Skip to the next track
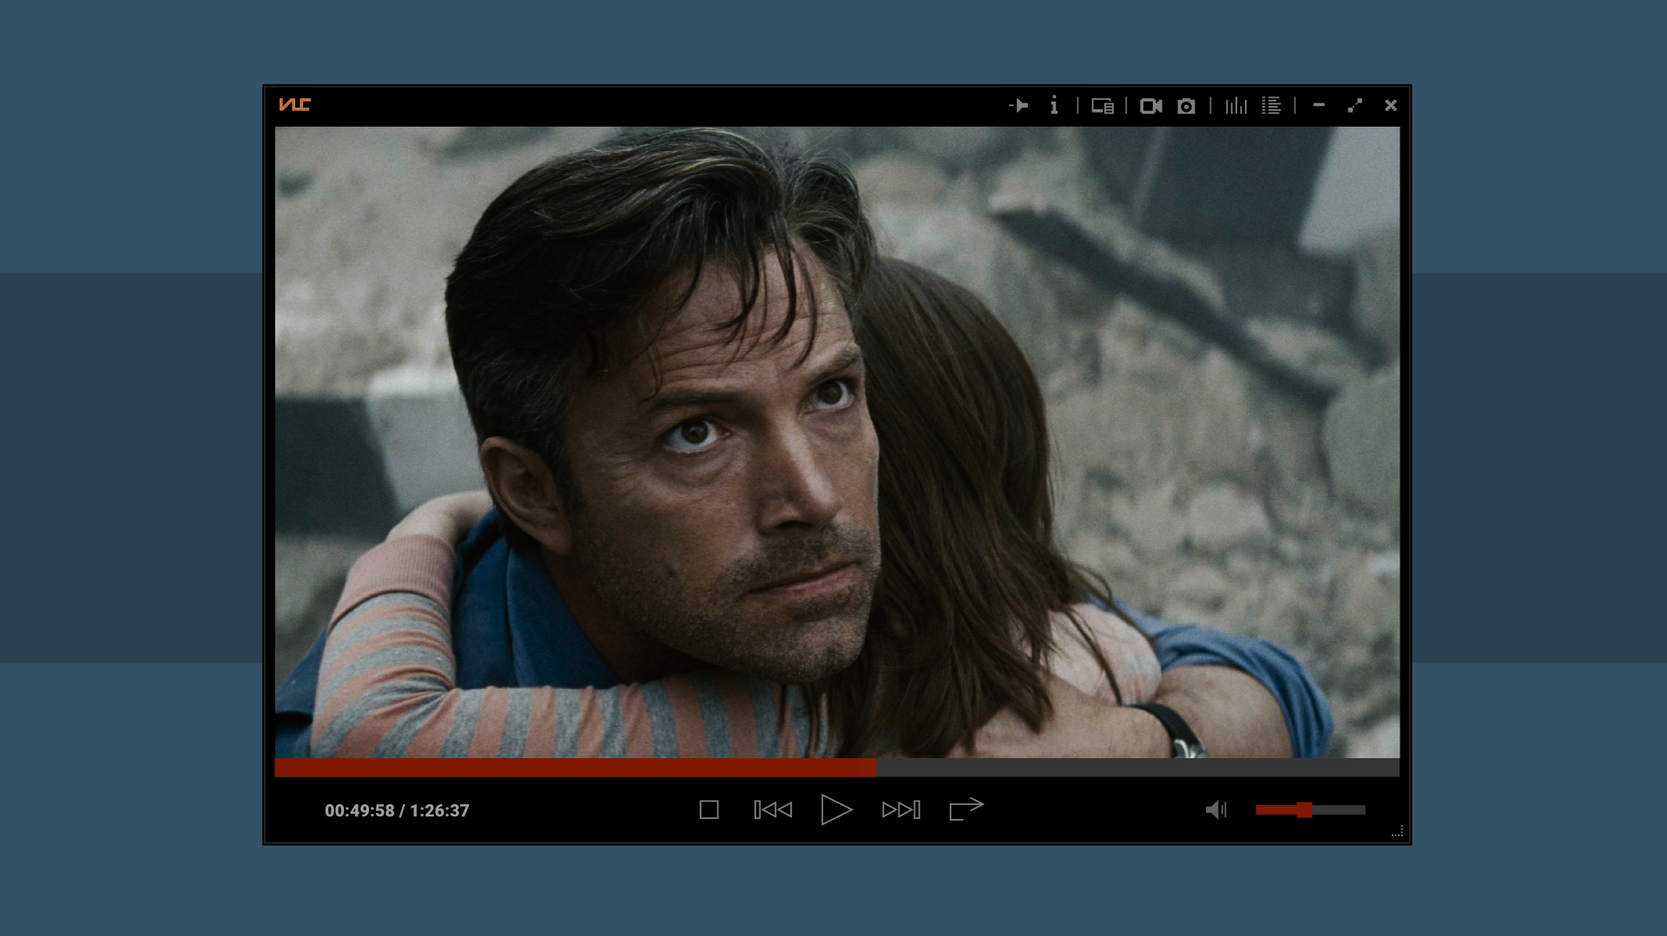The height and width of the screenshot is (936, 1667). [x=900, y=808]
